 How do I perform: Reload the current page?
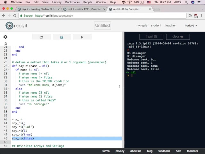(15, 16)
